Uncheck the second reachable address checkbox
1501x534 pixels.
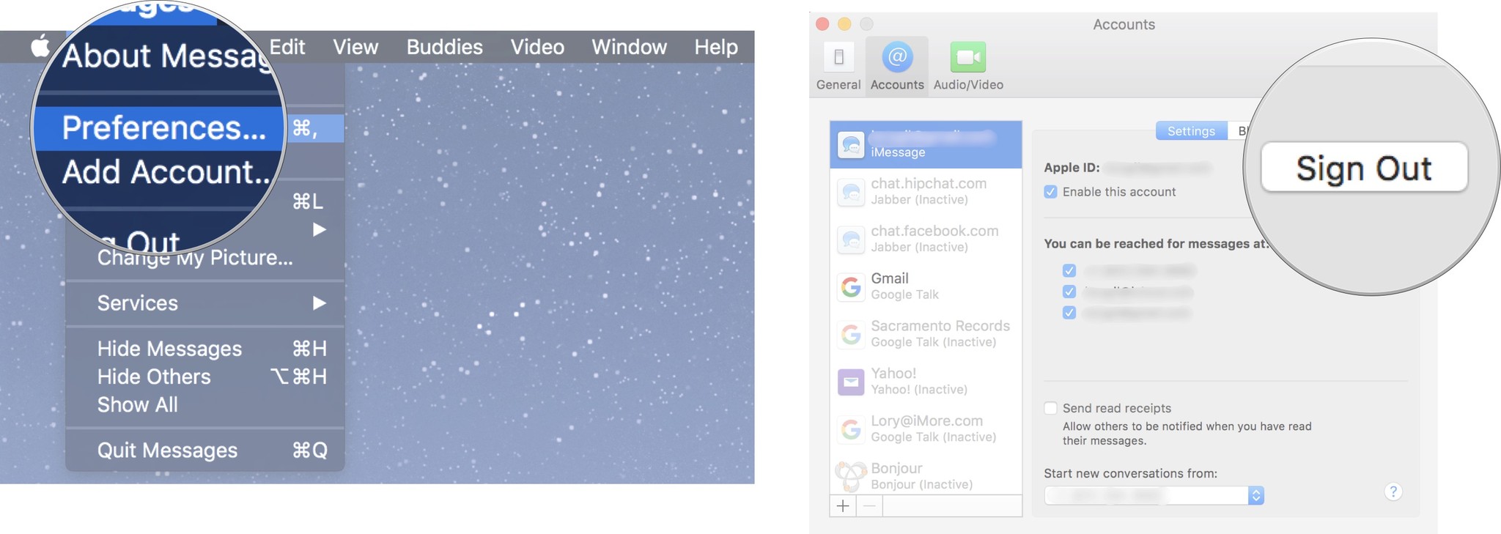1069,292
